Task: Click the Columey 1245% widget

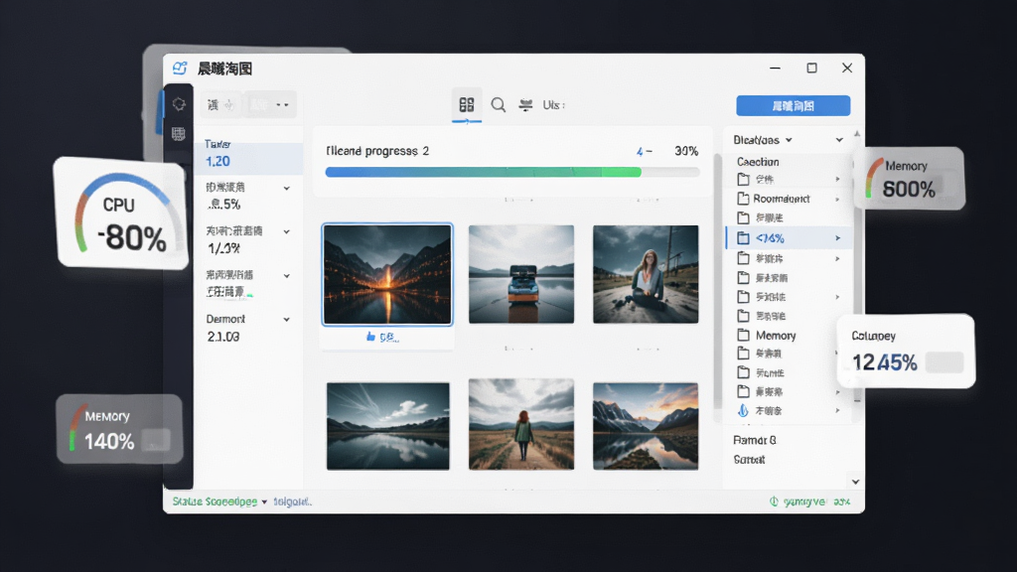Action: click(x=906, y=352)
